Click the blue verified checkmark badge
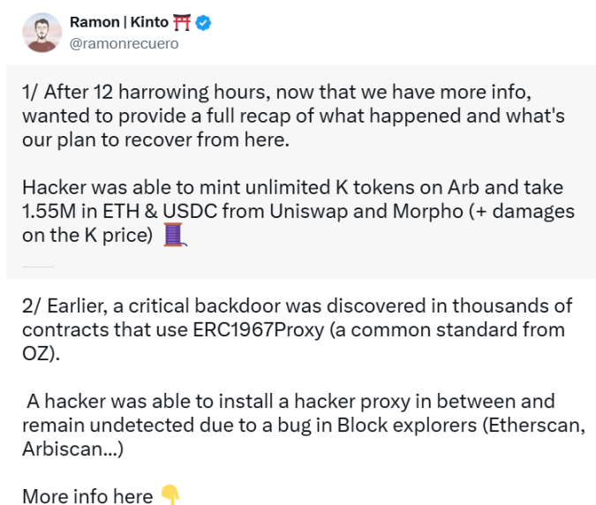The image size is (596, 505). [204, 23]
